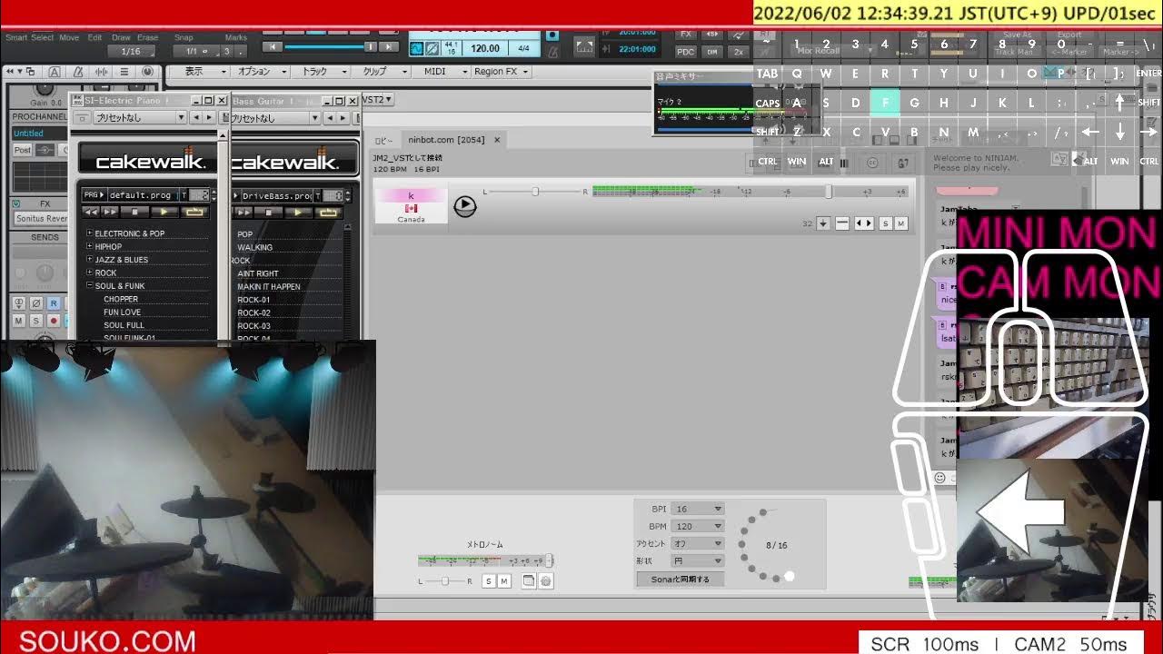Open the metronome settings gear icon
Screen dimensions: 1163x654
545,581
